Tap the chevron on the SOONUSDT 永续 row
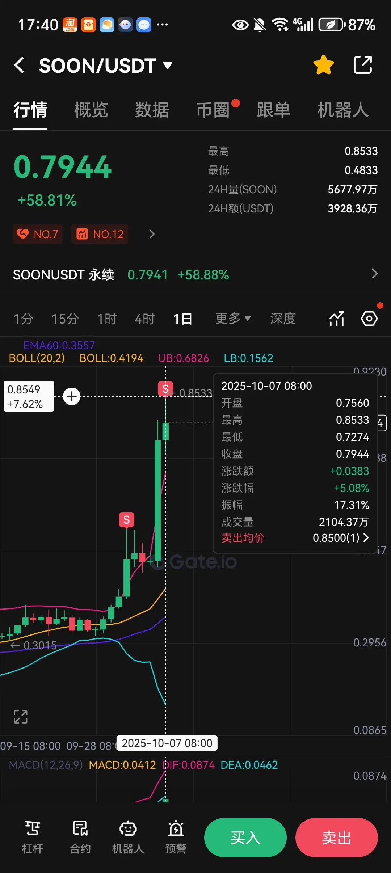 [375, 274]
